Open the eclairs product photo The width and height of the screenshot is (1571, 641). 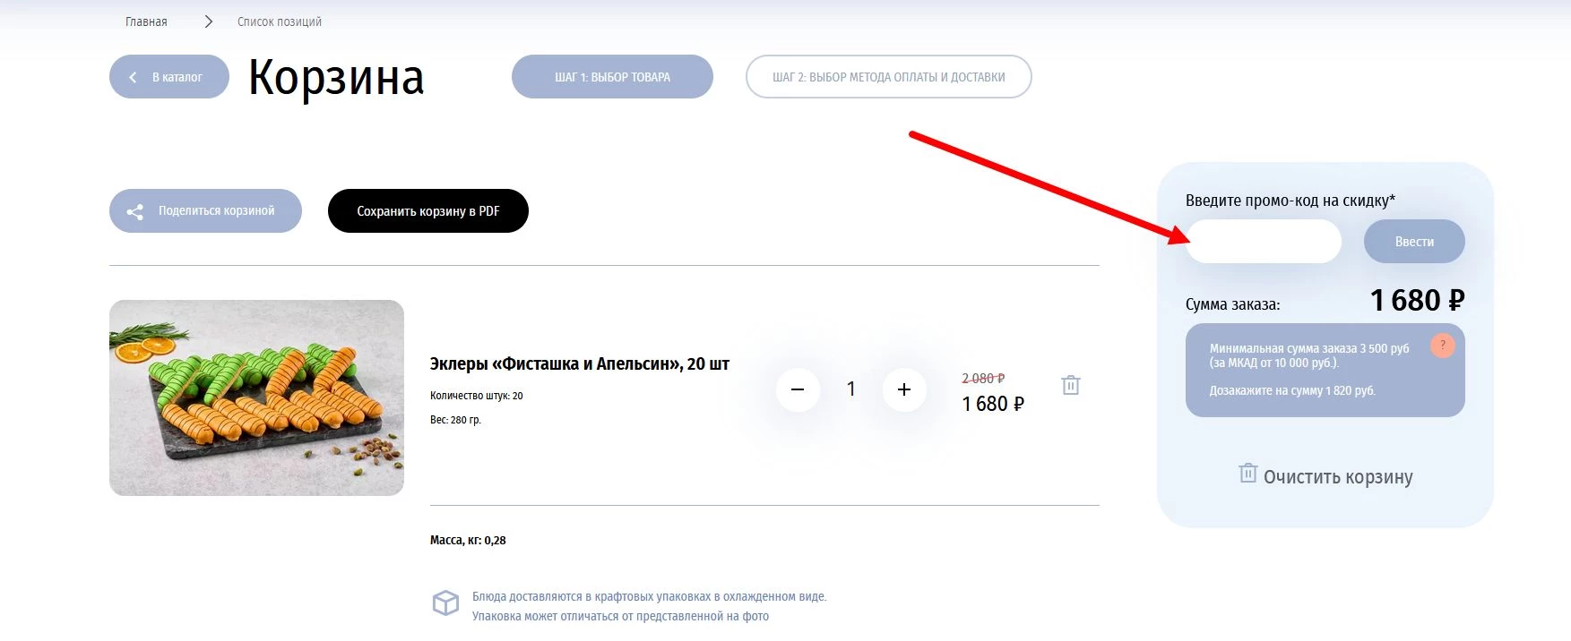[x=256, y=397]
